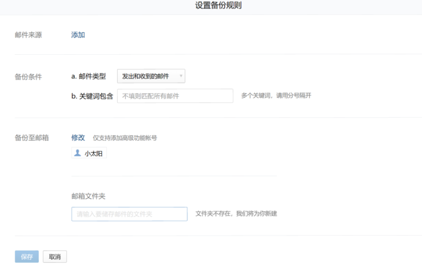
Task: Open the 邮件类型 dropdown
Action: pyautogui.click(x=150, y=76)
